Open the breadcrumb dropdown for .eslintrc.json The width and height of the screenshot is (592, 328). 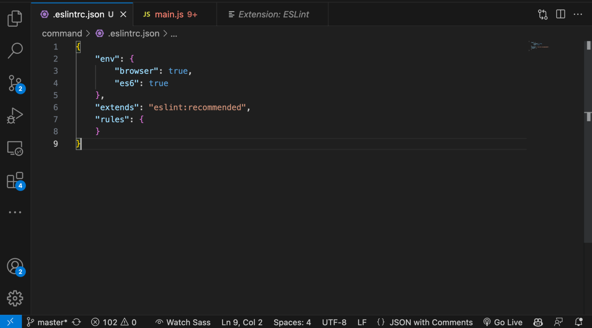(x=134, y=33)
